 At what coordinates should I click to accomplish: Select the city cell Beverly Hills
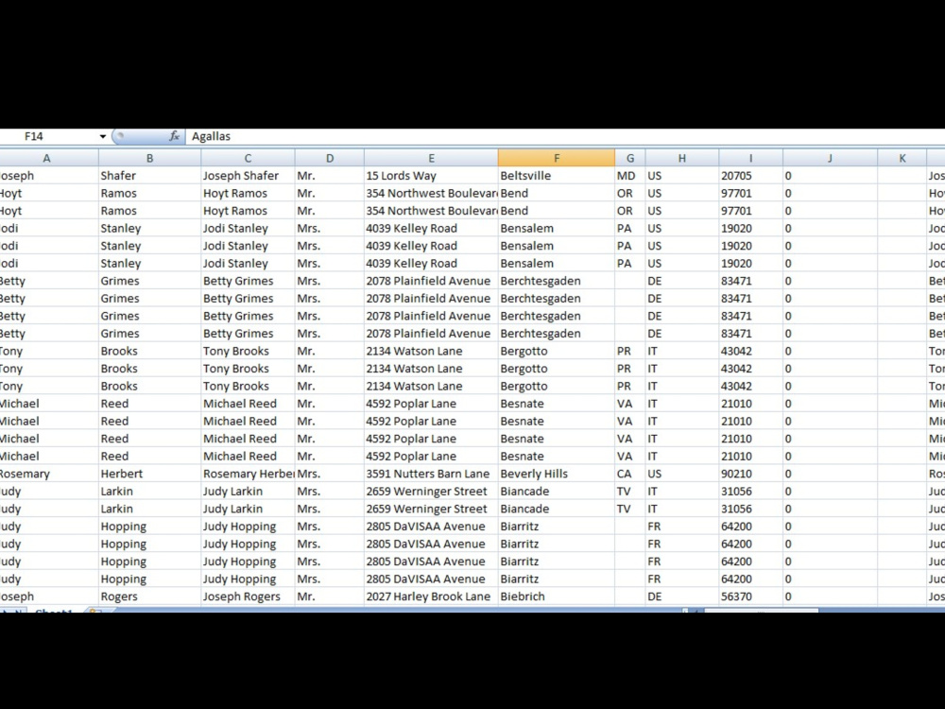(557, 474)
